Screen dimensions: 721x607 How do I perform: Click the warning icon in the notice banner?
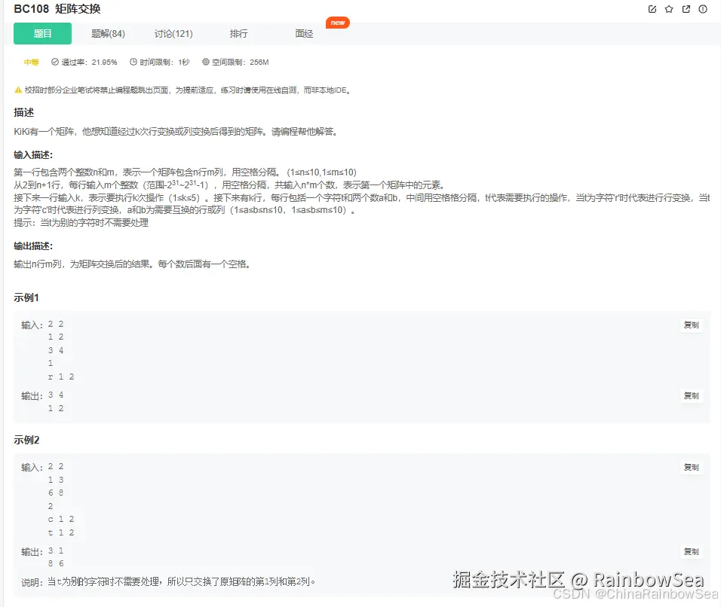(x=17, y=90)
